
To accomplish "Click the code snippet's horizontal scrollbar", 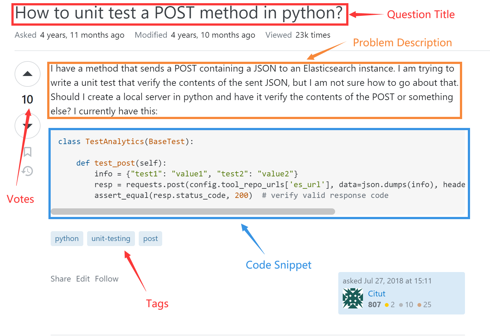I will 193,212.
